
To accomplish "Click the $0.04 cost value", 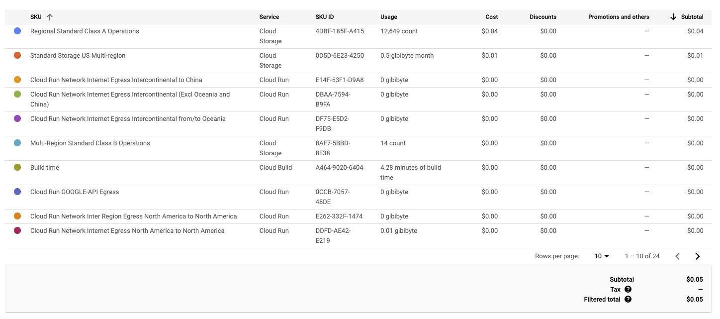I will click(490, 31).
